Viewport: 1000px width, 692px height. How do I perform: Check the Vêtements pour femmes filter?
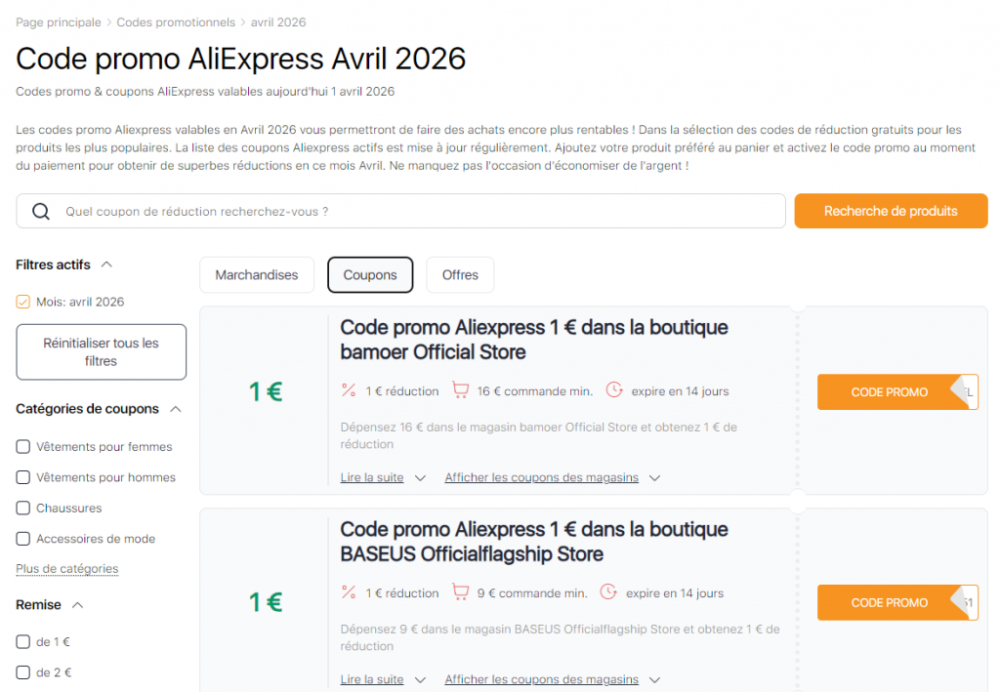tap(23, 446)
